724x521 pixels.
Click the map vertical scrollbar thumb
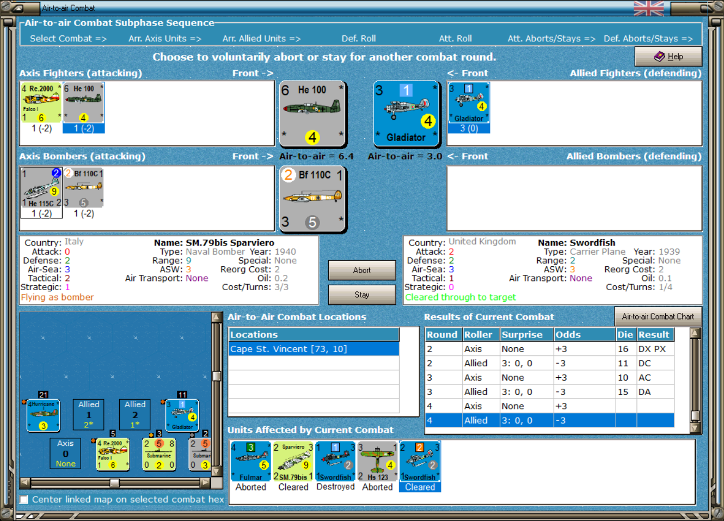(x=217, y=376)
